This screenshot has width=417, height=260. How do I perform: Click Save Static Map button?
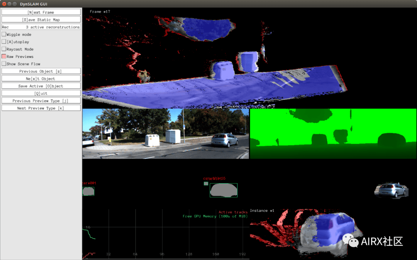tap(41, 20)
